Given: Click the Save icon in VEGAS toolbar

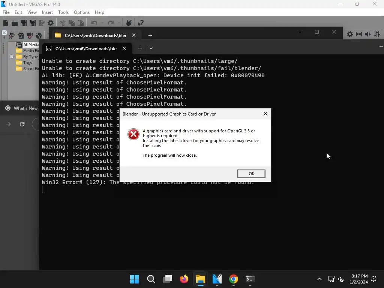Looking at the screenshot, I should click(x=24, y=23).
